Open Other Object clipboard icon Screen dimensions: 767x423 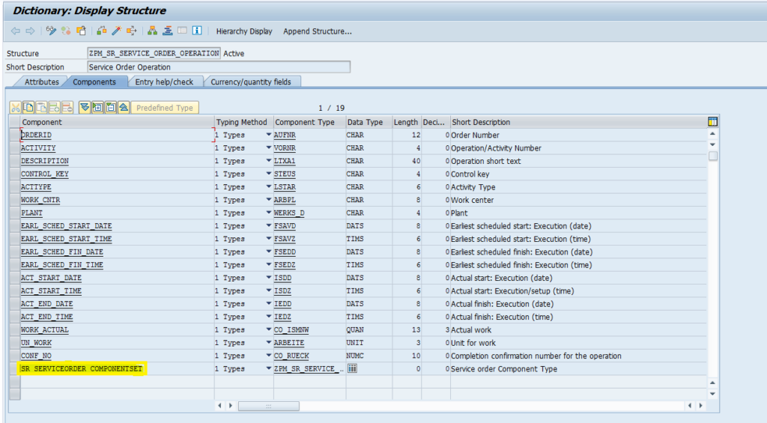(x=81, y=31)
